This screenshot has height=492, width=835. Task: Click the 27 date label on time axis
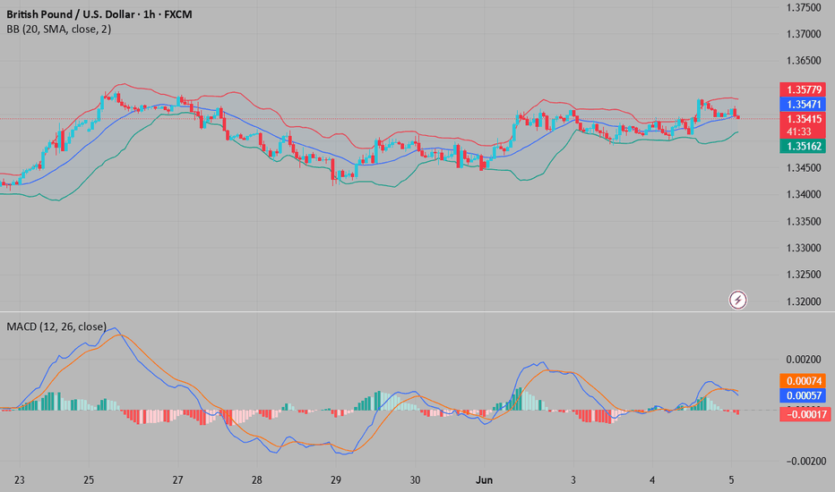tap(177, 480)
